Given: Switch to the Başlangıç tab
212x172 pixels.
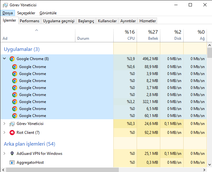Looking at the screenshot, I should [87, 21].
